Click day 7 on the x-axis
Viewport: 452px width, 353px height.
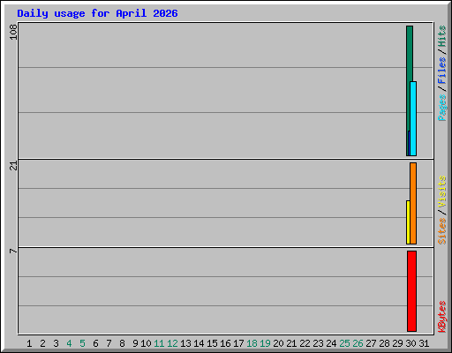[109, 343]
